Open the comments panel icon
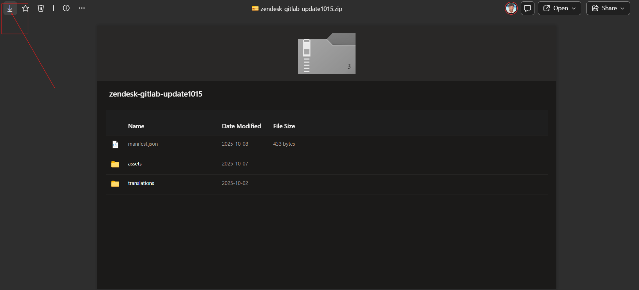Viewport: 639px width, 290px height. (x=528, y=8)
